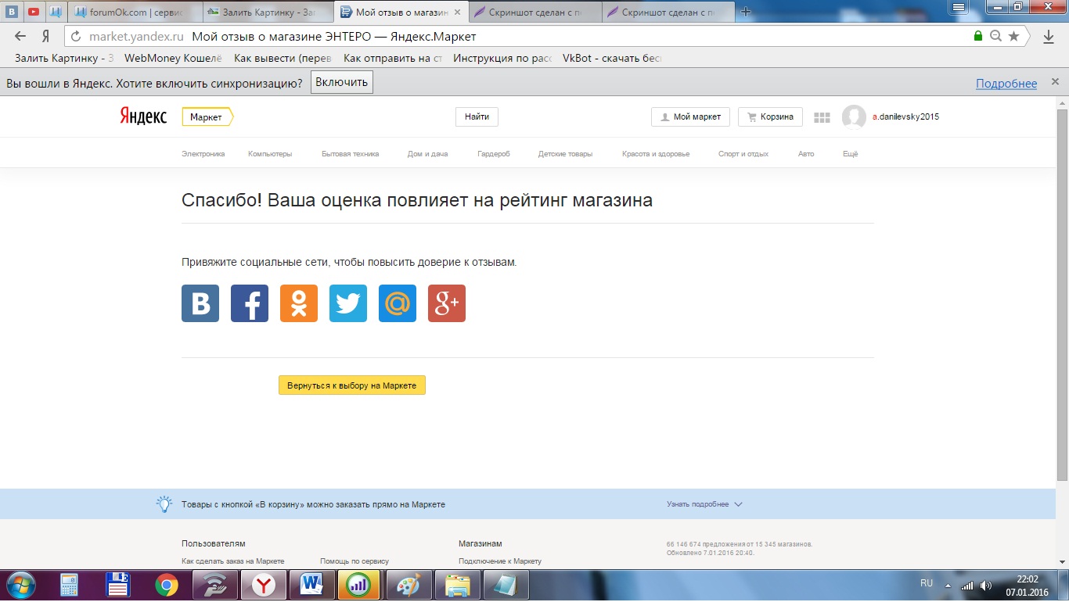Show hidden tray icons arrow

pyautogui.click(x=948, y=585)
